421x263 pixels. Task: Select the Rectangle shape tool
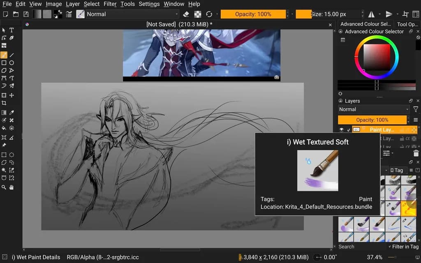coord(4,63)
